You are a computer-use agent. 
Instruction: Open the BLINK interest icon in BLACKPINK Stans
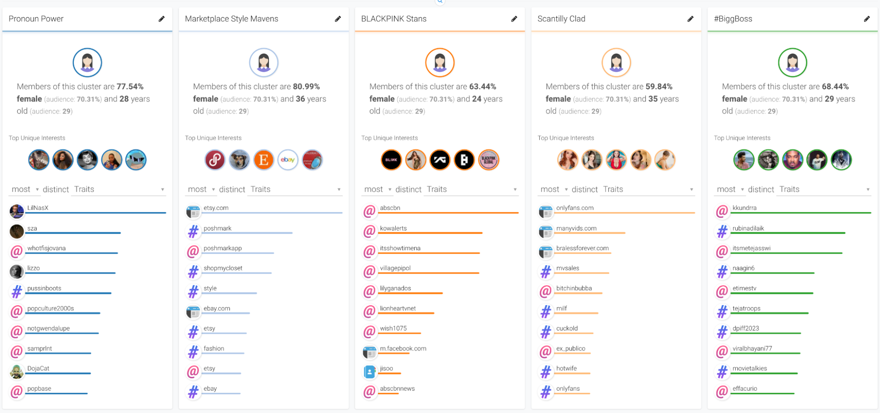391,160
